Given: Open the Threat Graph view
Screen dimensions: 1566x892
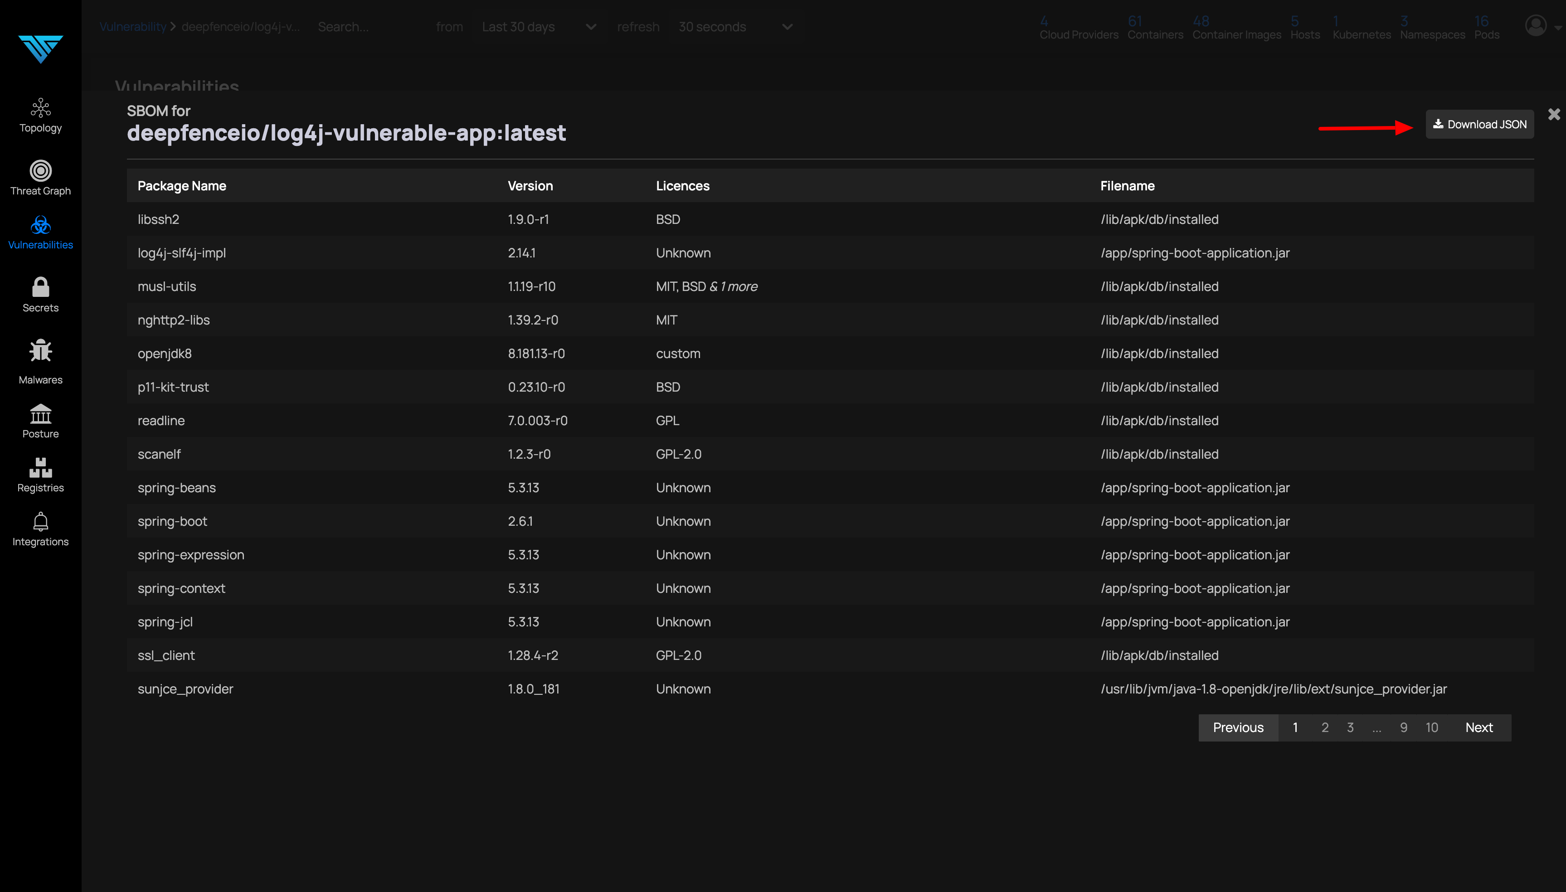Looking at the screenshot, I should click(40, 178).
